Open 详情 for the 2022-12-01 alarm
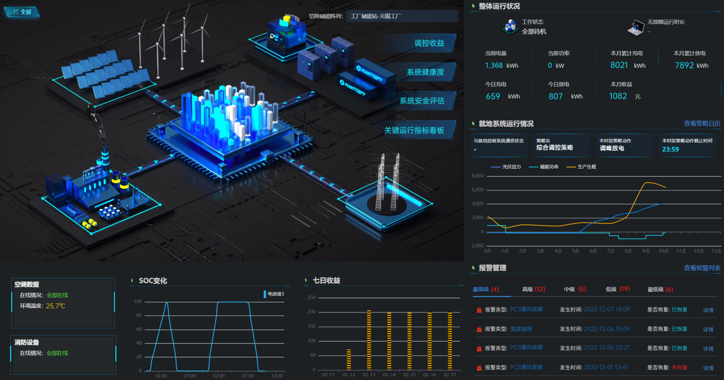Screen dimensions: 724x380 708,368
